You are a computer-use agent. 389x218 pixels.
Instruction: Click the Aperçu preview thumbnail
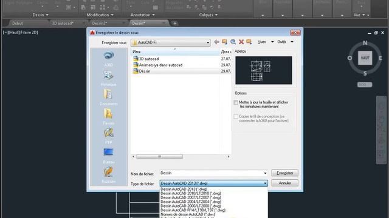(263, 70)
